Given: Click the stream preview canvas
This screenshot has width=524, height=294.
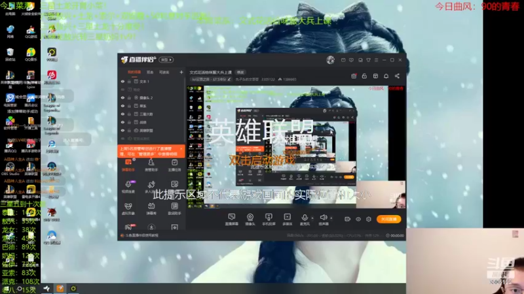Looking at the screenshot, I should click(x=296, y=148).
